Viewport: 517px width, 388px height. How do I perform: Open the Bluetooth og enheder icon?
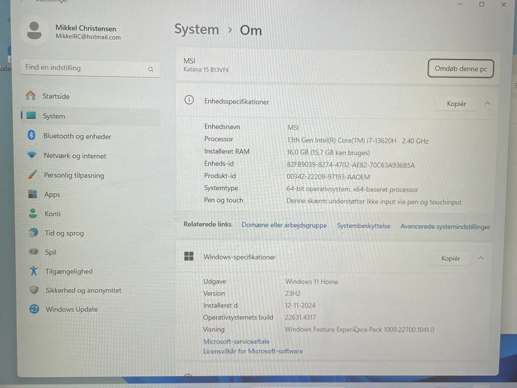[x=32, y=135]
